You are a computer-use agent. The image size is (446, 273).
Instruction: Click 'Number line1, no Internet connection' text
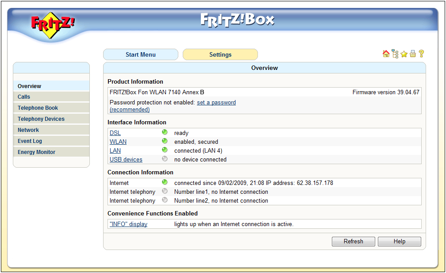click(221, 192)
